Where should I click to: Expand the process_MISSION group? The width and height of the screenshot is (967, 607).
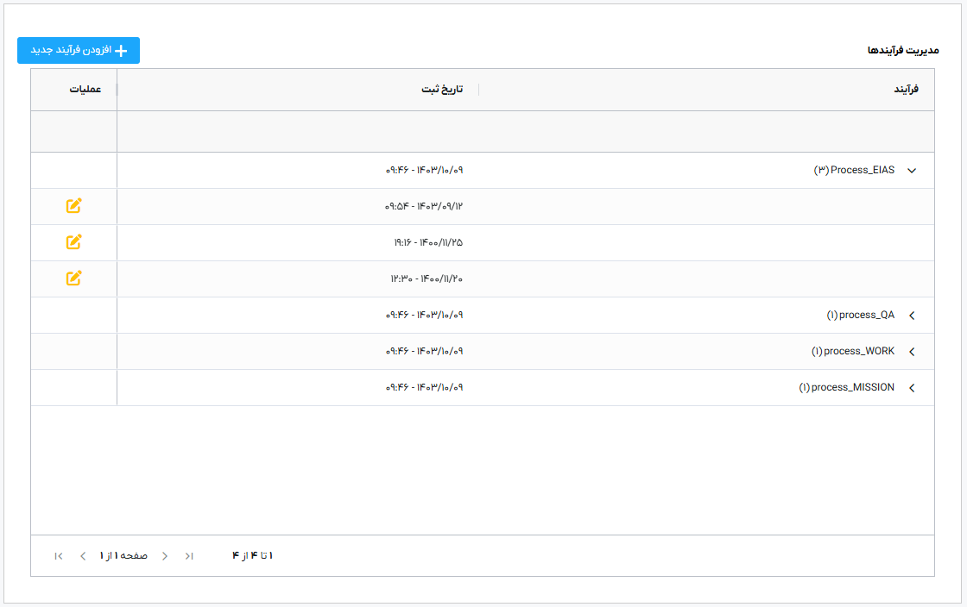point(912,388)
